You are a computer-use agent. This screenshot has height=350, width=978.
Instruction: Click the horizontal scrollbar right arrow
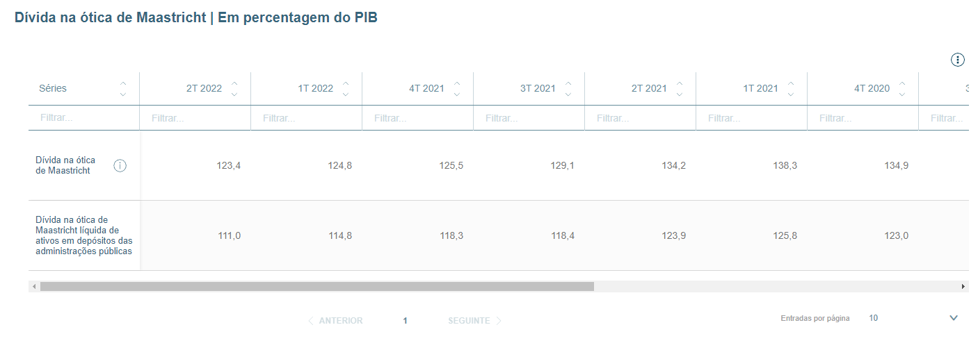tap(963, 286)
